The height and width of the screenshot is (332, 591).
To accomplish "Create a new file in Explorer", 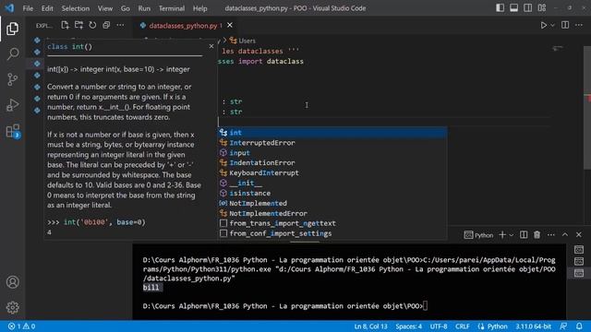I will [x=65, y=25].
